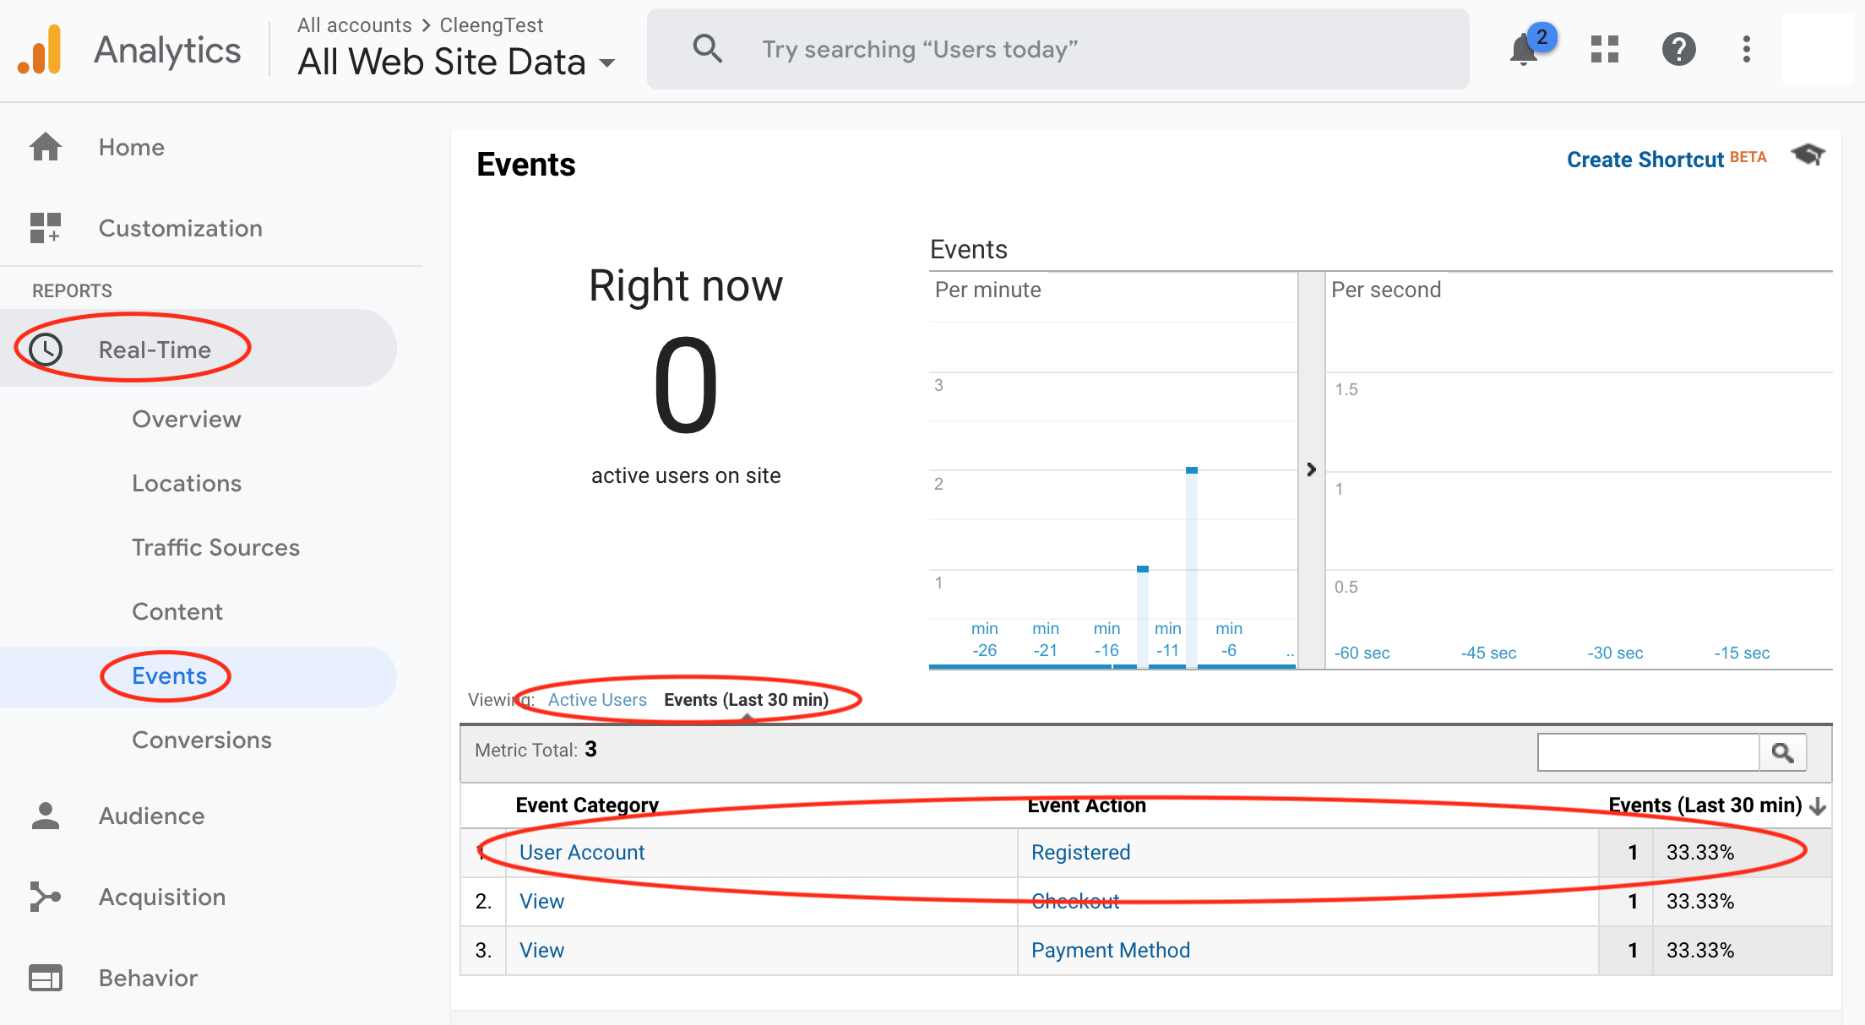Click the Per second chart label

tap(1386, 290)
